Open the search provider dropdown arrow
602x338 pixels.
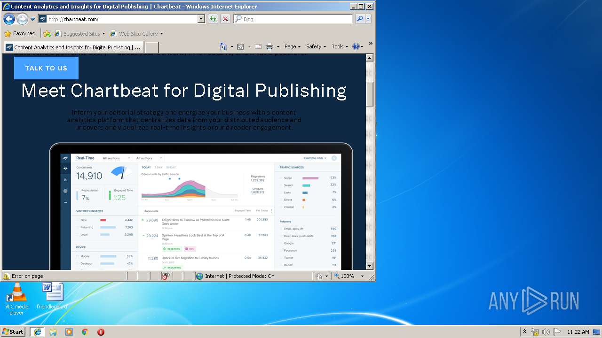(x=368, y=19)
